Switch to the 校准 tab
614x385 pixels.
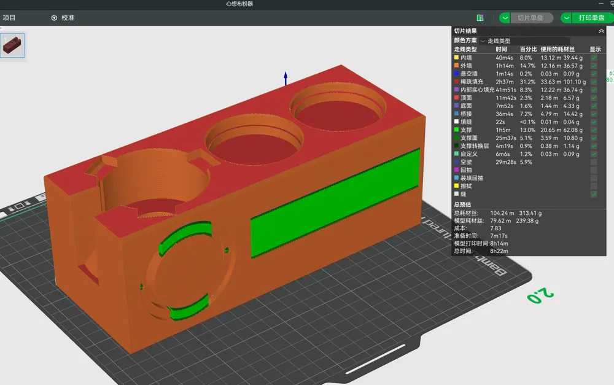68,18
